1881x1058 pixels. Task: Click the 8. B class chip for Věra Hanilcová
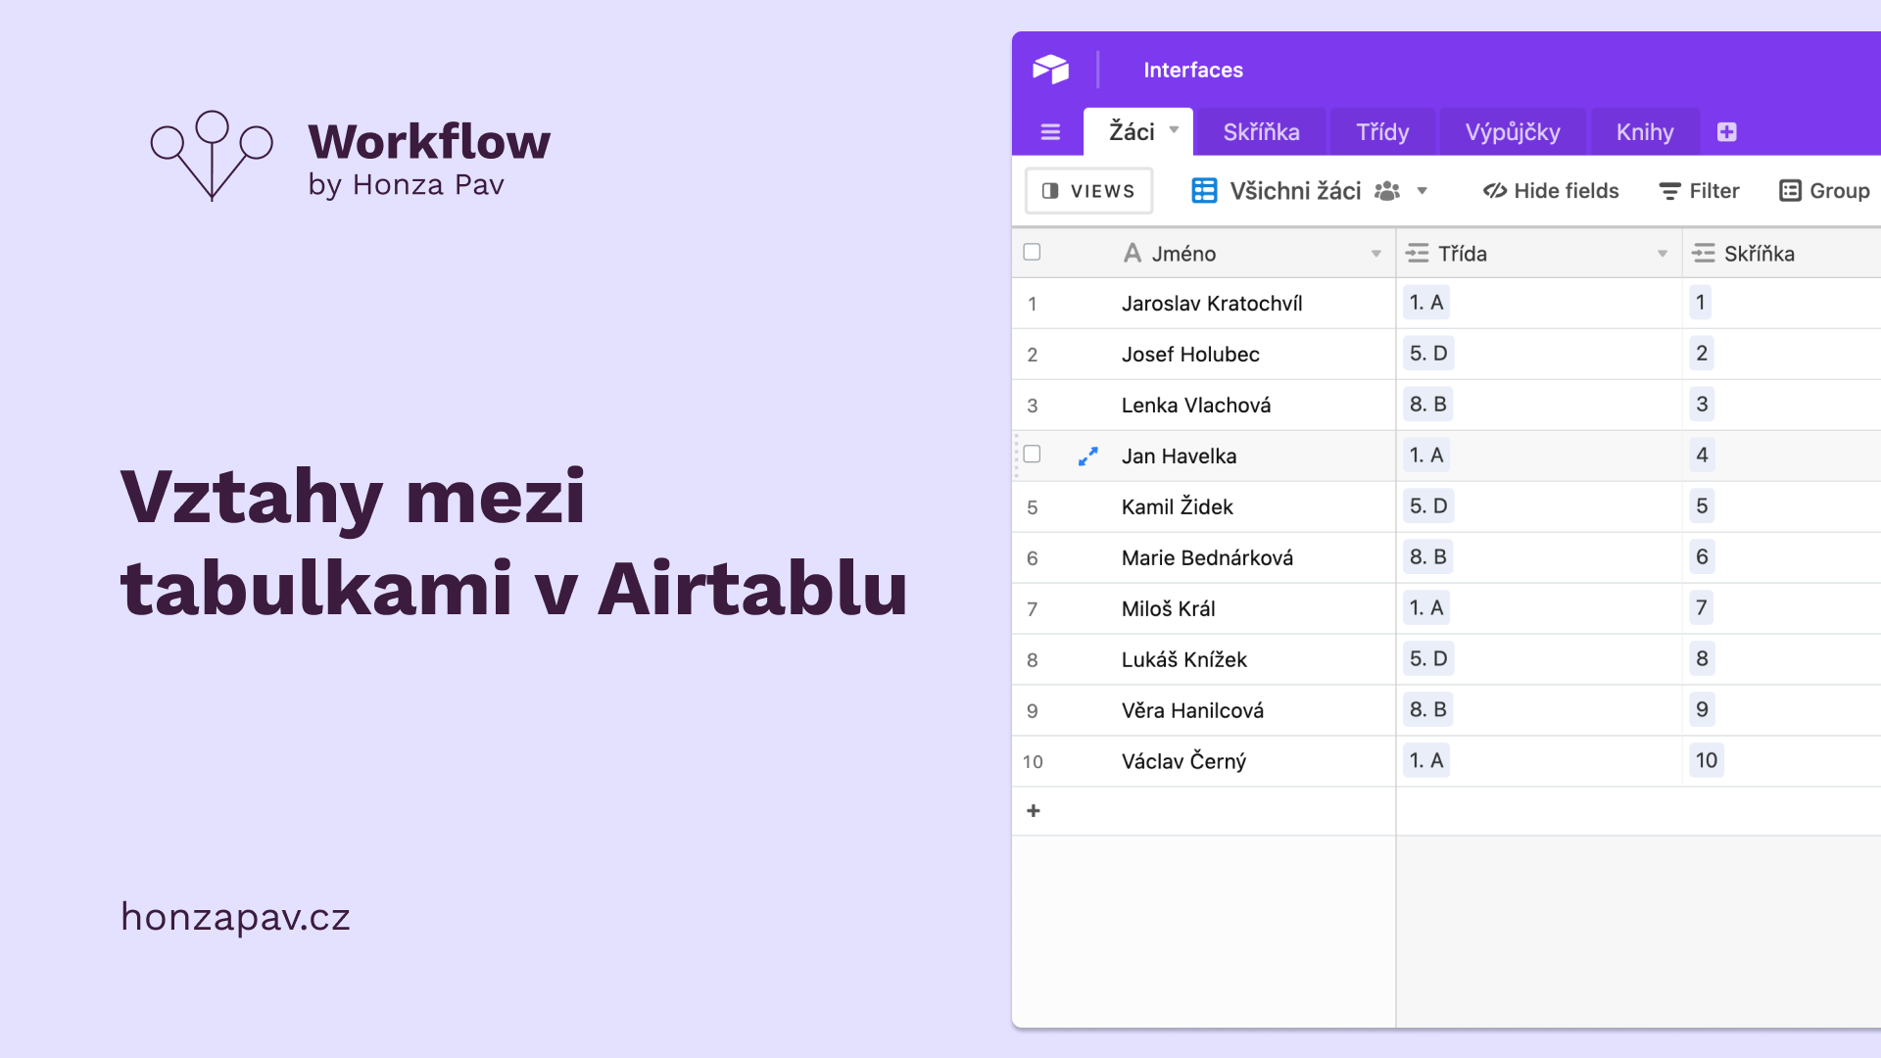pos(1427,710)
